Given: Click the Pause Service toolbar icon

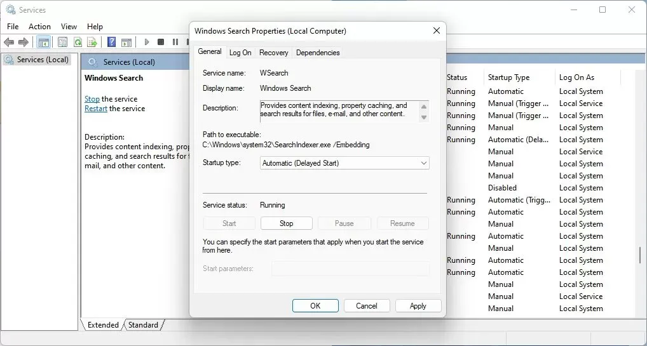Looking at the screenshot, I should (x=175, y=42).
